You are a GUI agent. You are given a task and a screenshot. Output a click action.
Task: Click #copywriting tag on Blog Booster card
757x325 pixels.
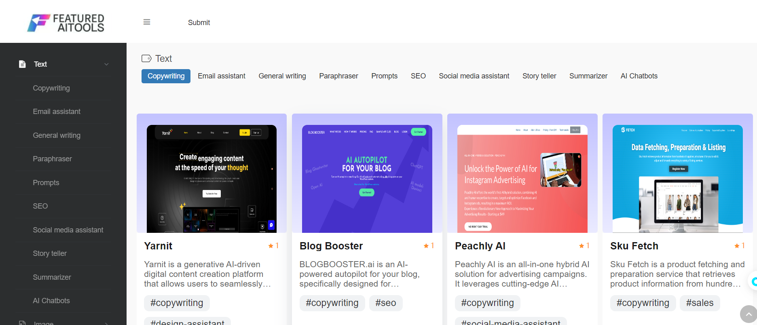coord(332,303)
